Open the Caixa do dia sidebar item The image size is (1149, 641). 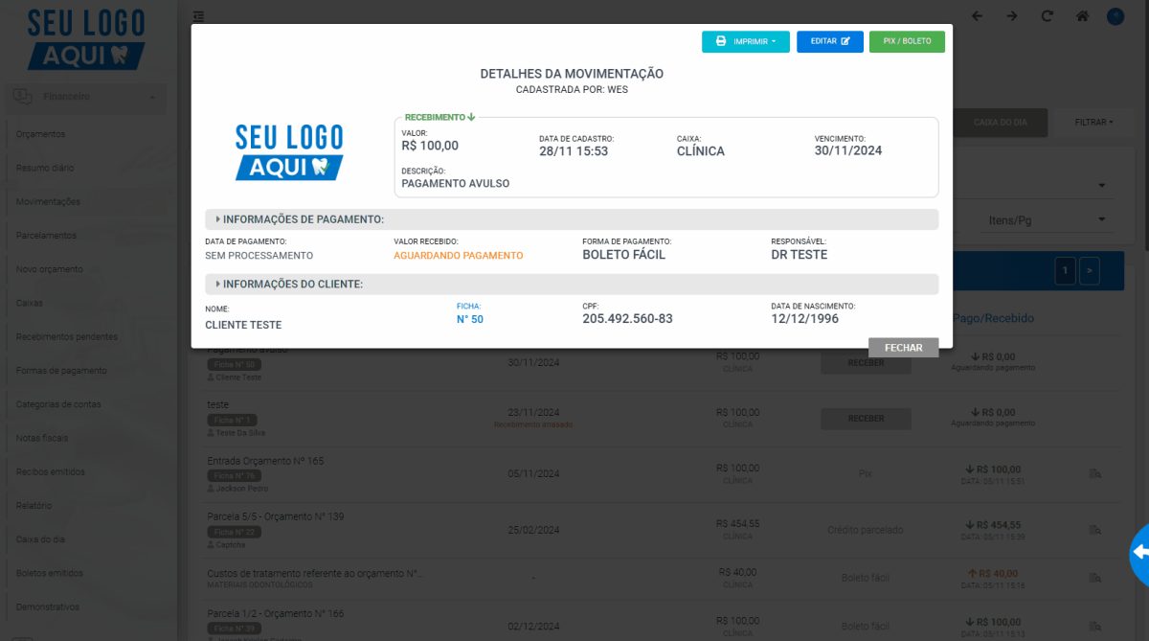tap(40, 539)
